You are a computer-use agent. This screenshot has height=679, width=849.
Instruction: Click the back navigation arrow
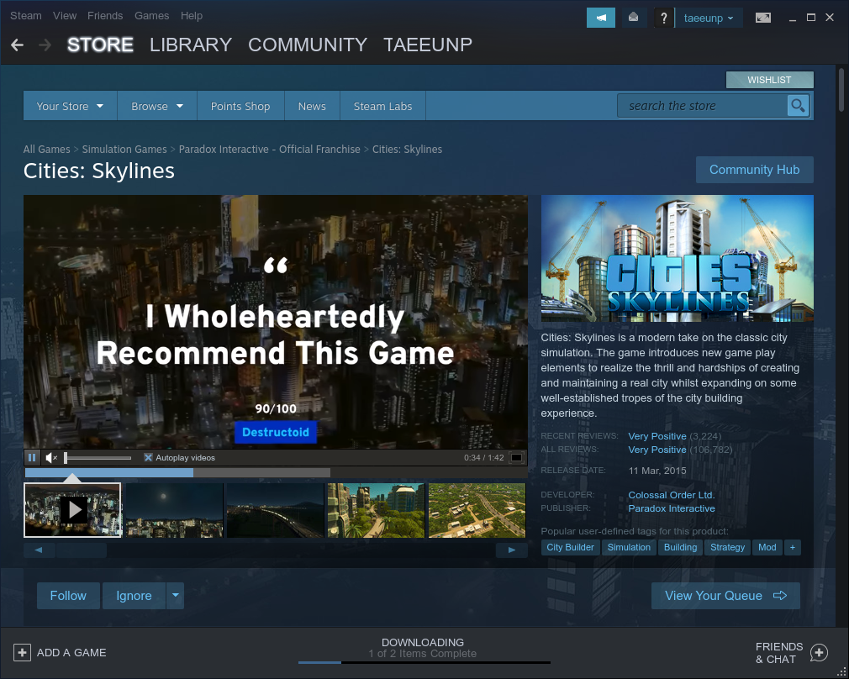pos(17,45)
